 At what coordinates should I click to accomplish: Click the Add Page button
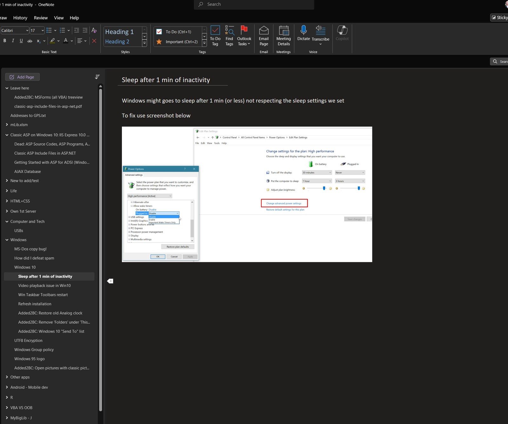click(22, 77)
